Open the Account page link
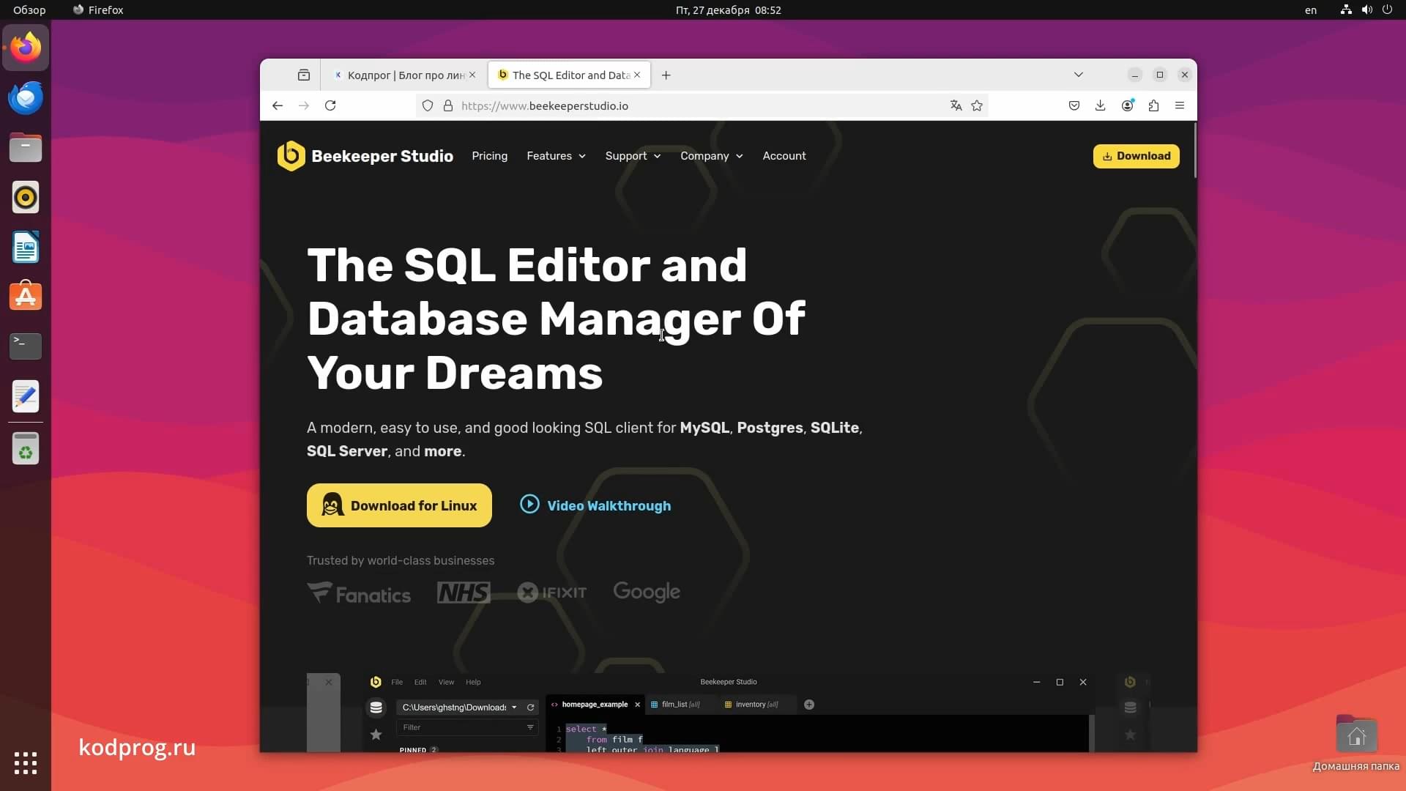 click(784, 156)
